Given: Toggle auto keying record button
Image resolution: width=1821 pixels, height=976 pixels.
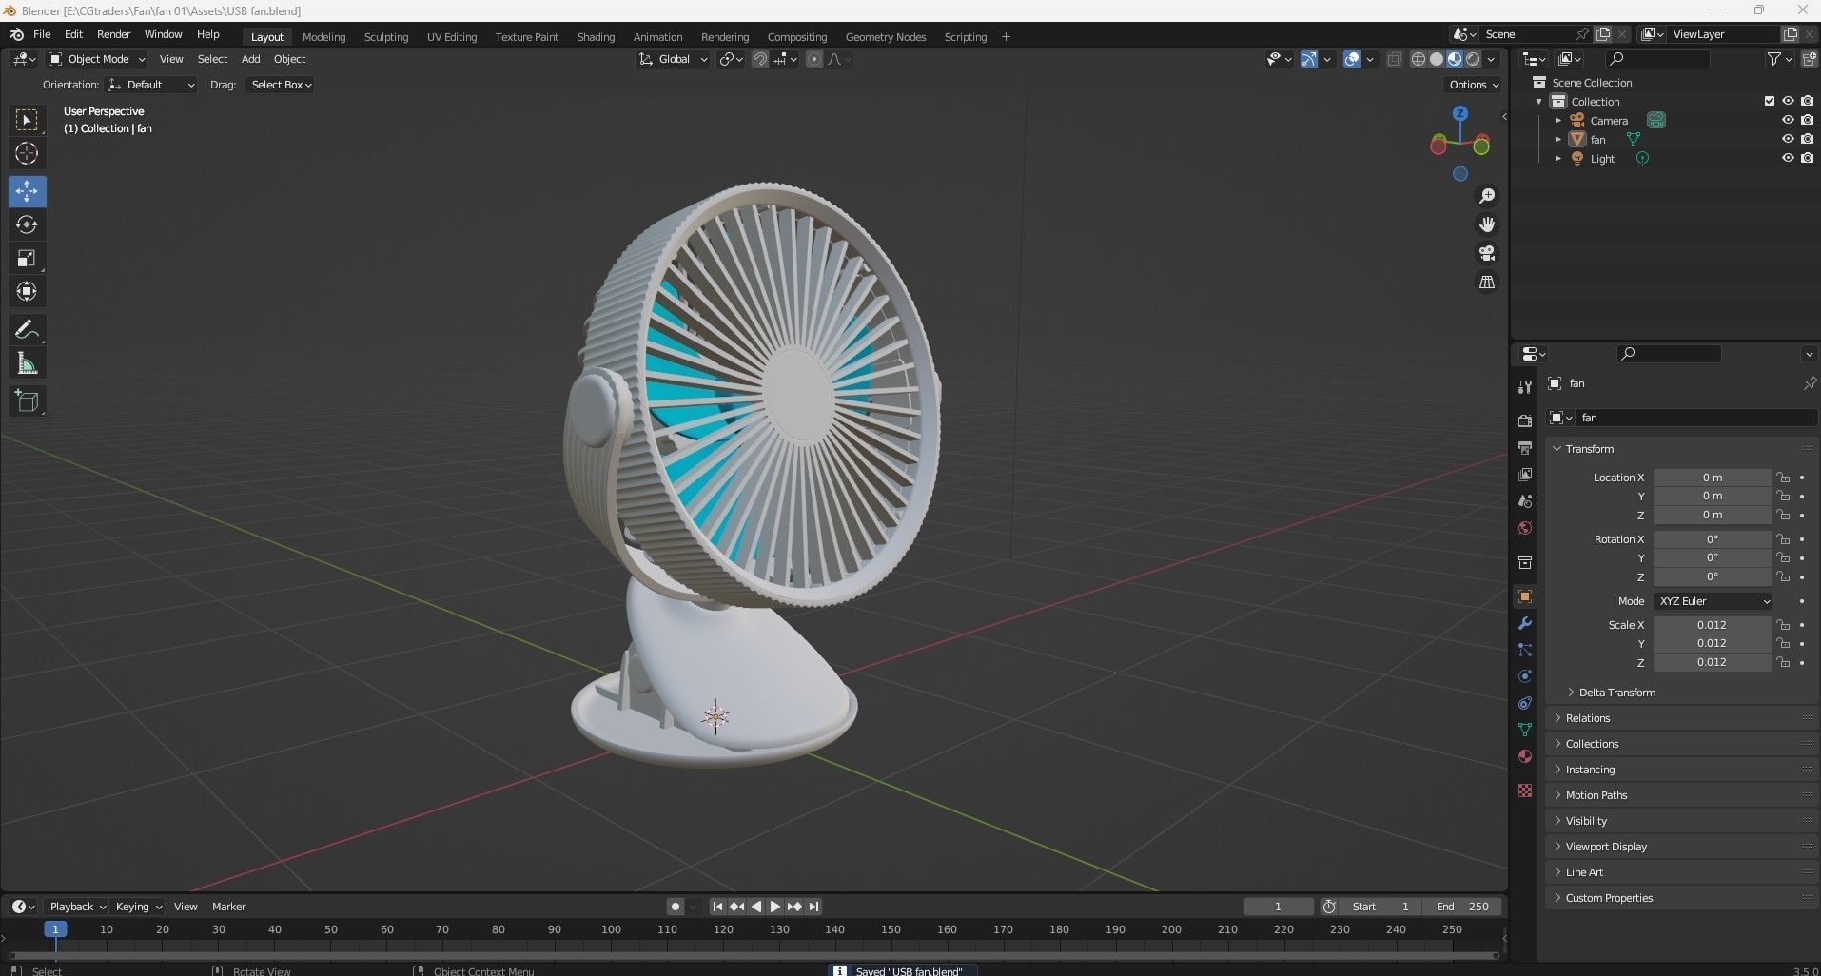Looking at the screenshot, I should click(x=675, y=907).
